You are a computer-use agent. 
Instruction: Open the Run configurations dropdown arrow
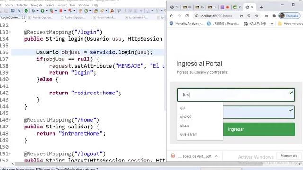46,11
